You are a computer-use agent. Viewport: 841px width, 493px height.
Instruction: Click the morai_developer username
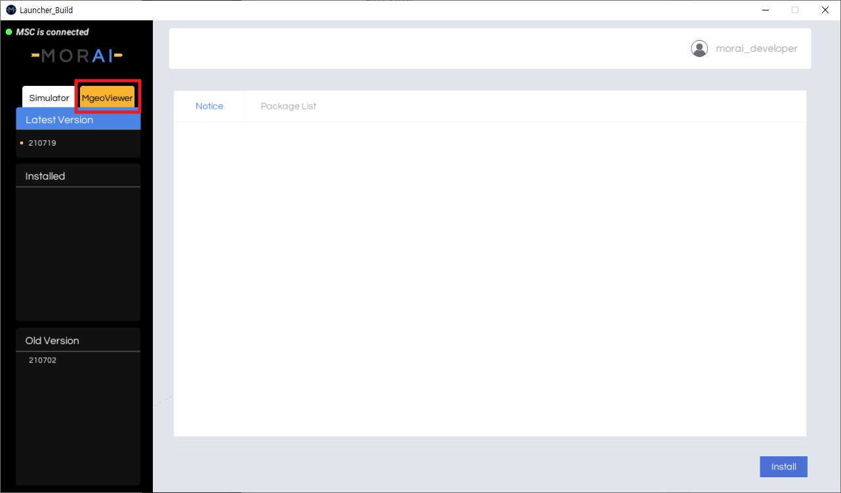(756, 49)
